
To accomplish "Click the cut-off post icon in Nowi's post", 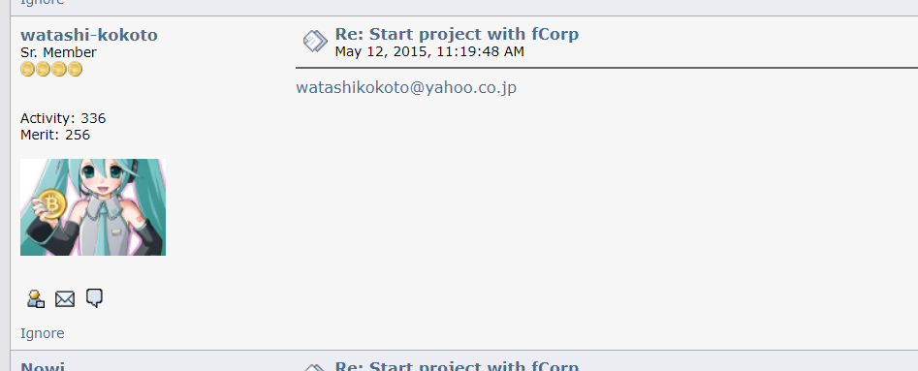I will (x=315, y=367).
